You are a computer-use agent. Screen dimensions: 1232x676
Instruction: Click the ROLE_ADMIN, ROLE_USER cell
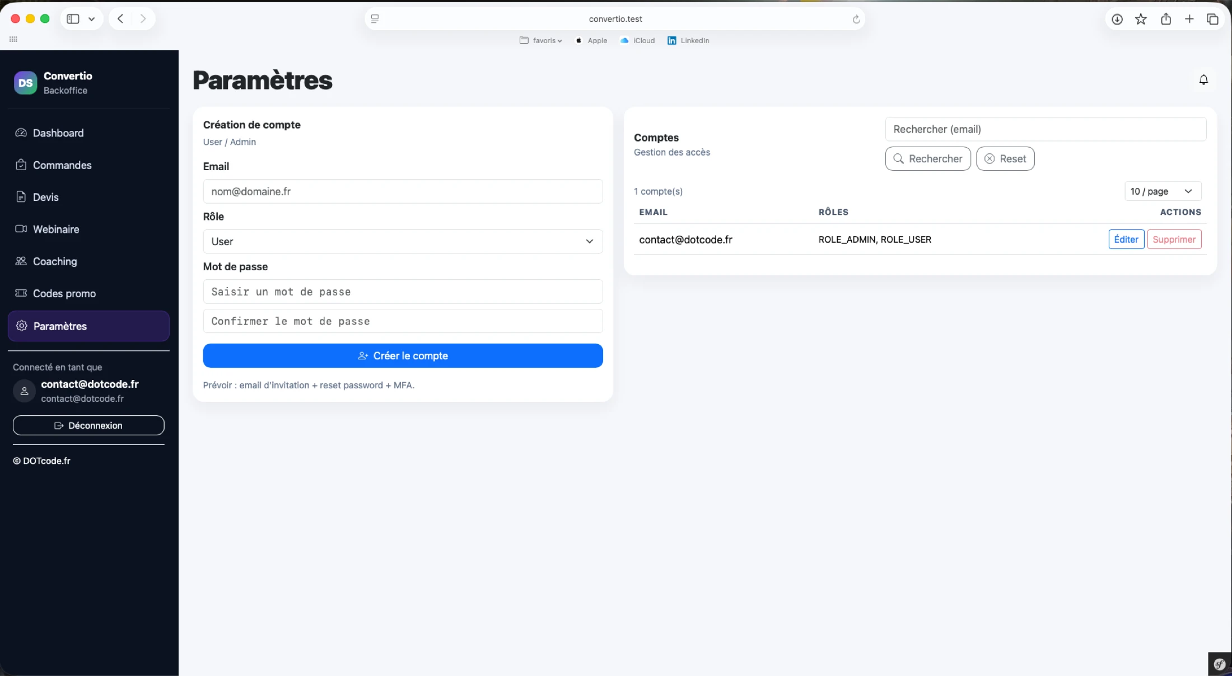875,240
